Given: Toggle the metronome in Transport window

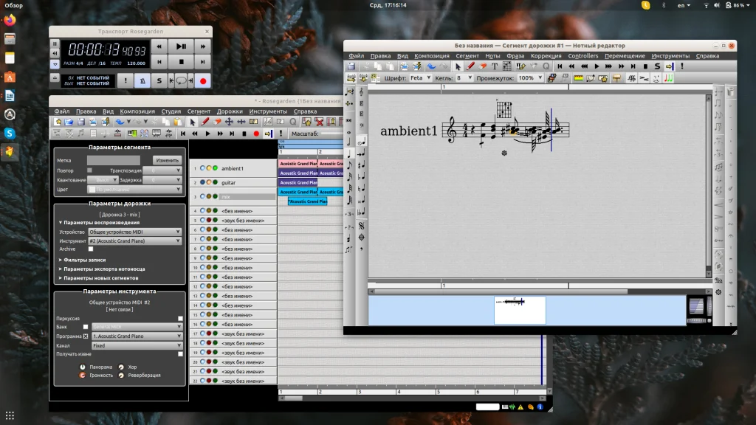Looking at the screenshot, I should (x=142, y=80).
